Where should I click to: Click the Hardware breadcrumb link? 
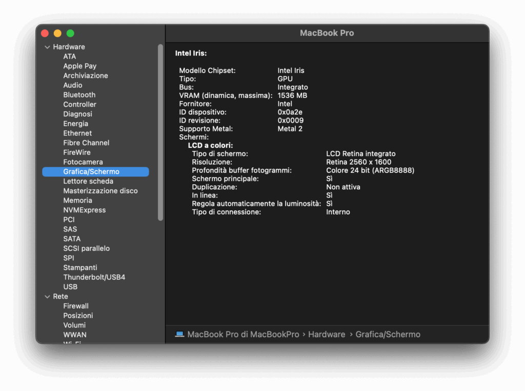pos(327,334)
